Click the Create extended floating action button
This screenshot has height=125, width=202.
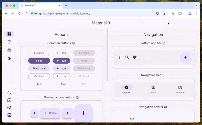coord(50,113)
